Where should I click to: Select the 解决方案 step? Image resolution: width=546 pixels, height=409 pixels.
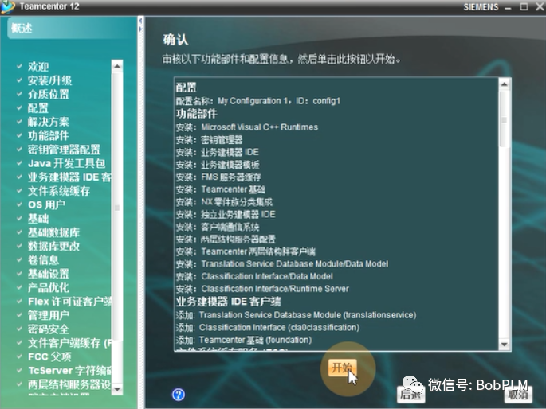click(49, 122)
